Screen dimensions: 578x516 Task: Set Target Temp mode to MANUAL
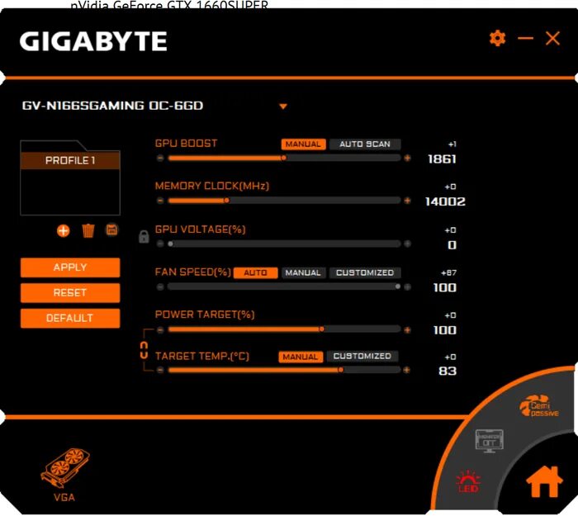point(301,357)
